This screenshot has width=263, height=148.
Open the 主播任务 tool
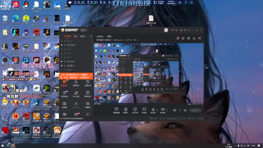tap(87, 83)
